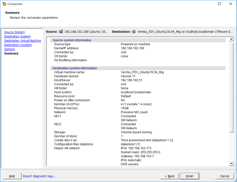This screenshot has height=182, width=237.
Task: Click scroll down arrow of summary pane
Action: [231, 163]
